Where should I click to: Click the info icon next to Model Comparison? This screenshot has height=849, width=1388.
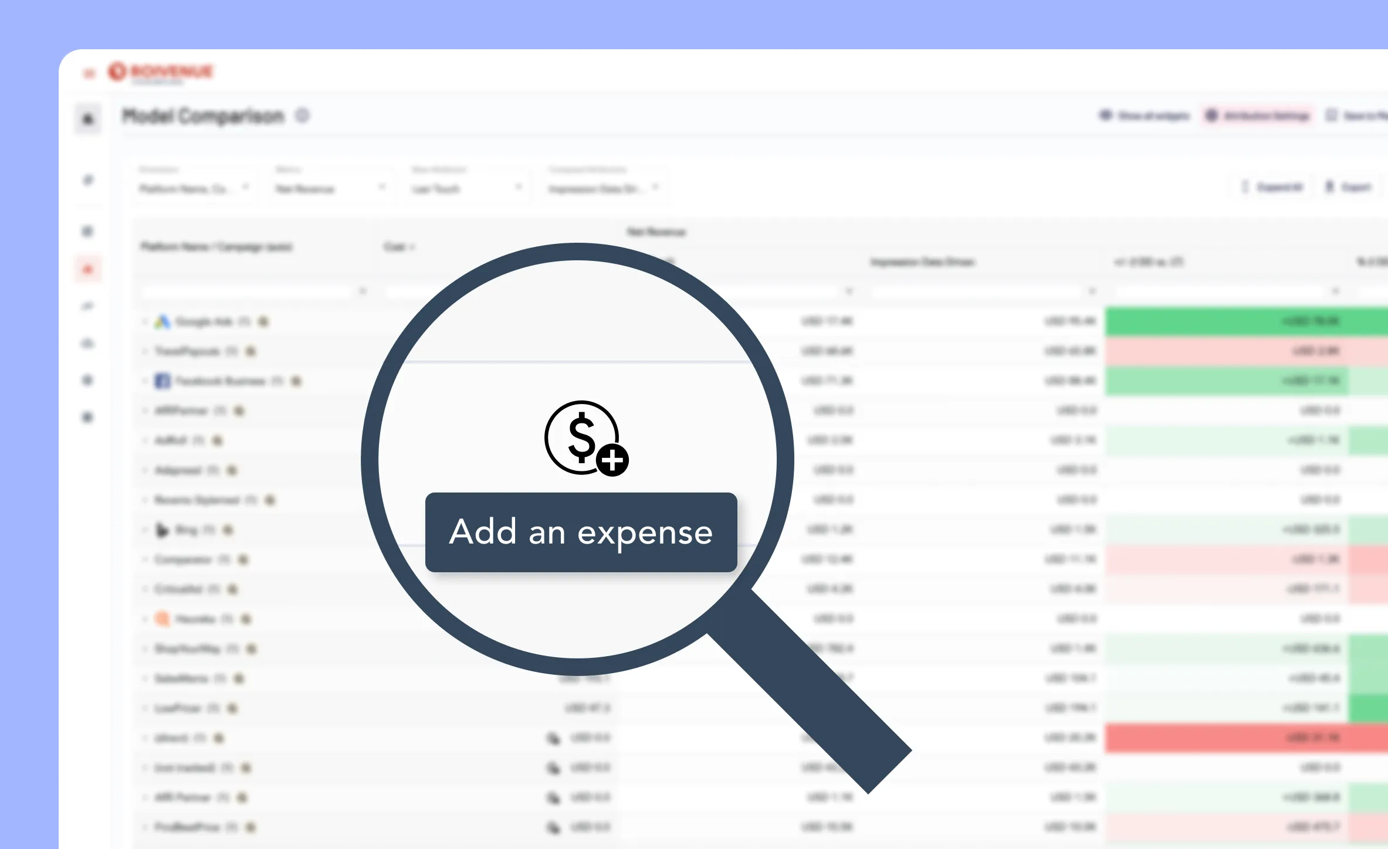pos(302,116)
